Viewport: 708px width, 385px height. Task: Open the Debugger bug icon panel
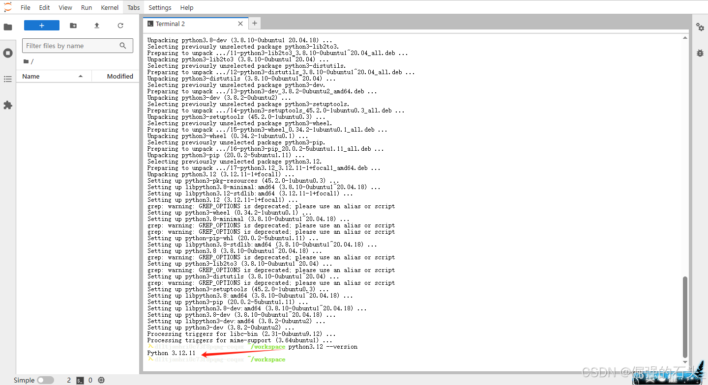click(x=700, y=53)
